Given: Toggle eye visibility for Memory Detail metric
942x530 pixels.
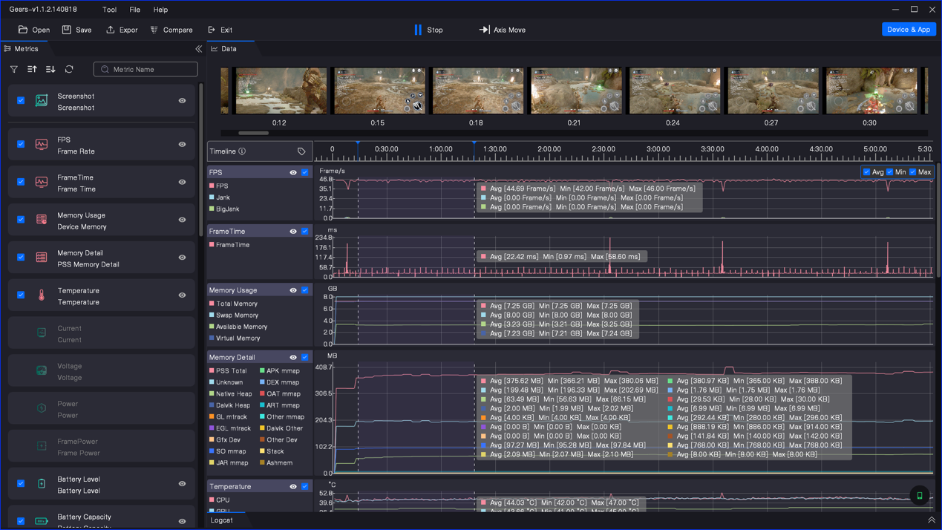Looking at the screenshot, I should click(x=182, y=258).
